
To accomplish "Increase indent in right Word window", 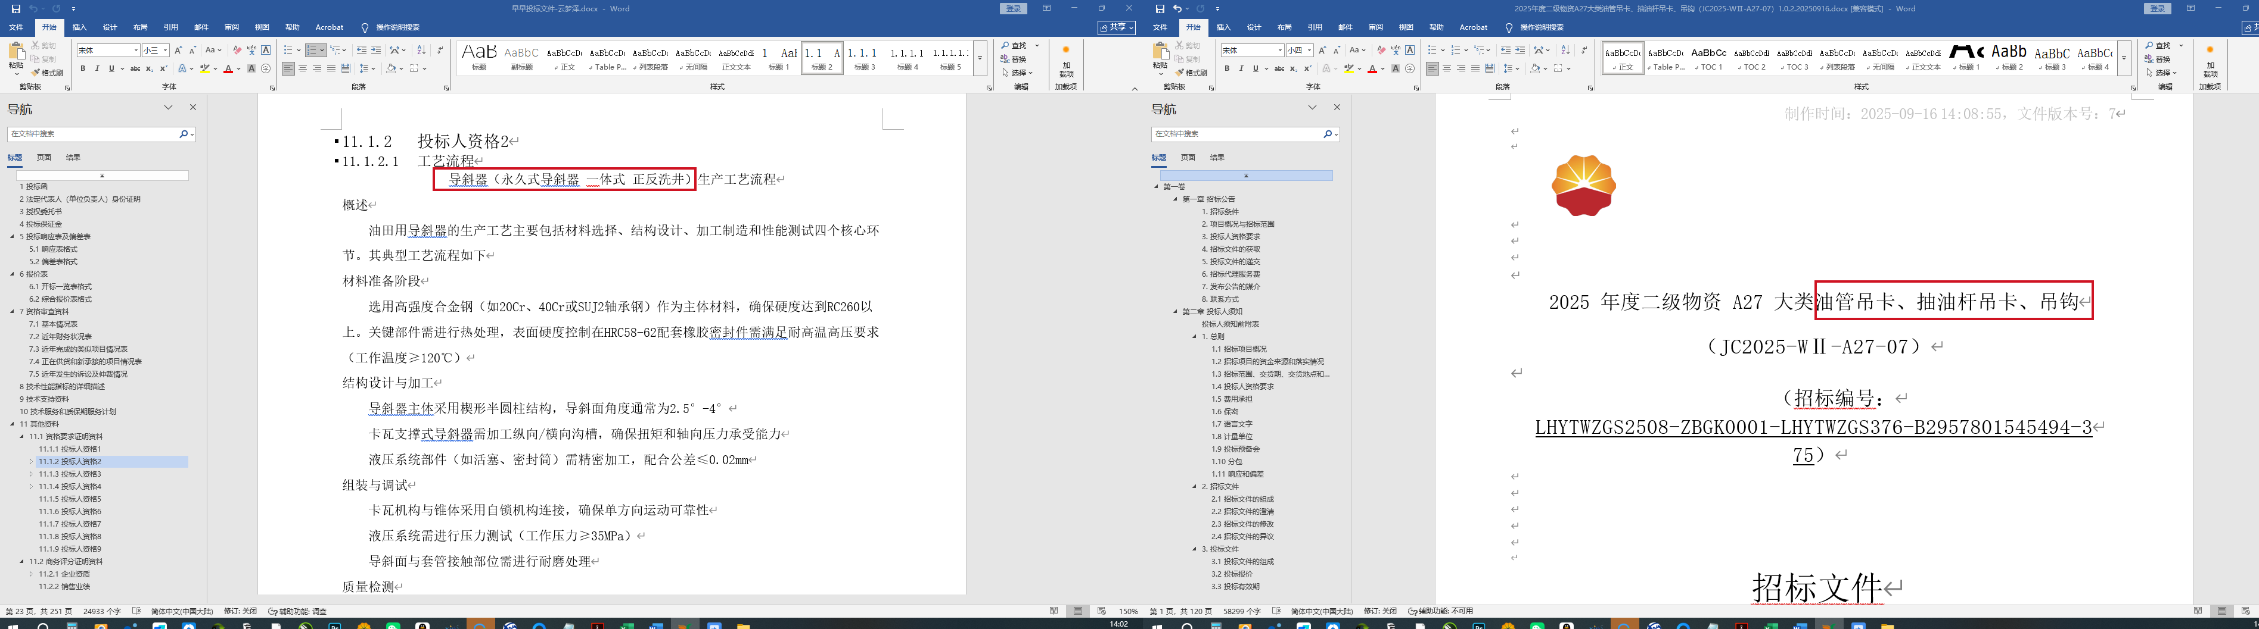I will tap(1521, 51).
